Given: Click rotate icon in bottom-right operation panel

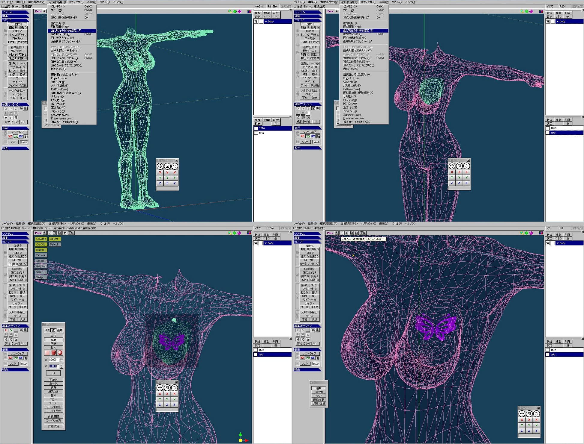Looking at the screenshot, I should (x=536, y=414).
